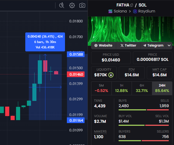Screen dimensions: 174x145
Task: Open chart settings gear icon
Action: pyautogui.click(x=72, y=5)
